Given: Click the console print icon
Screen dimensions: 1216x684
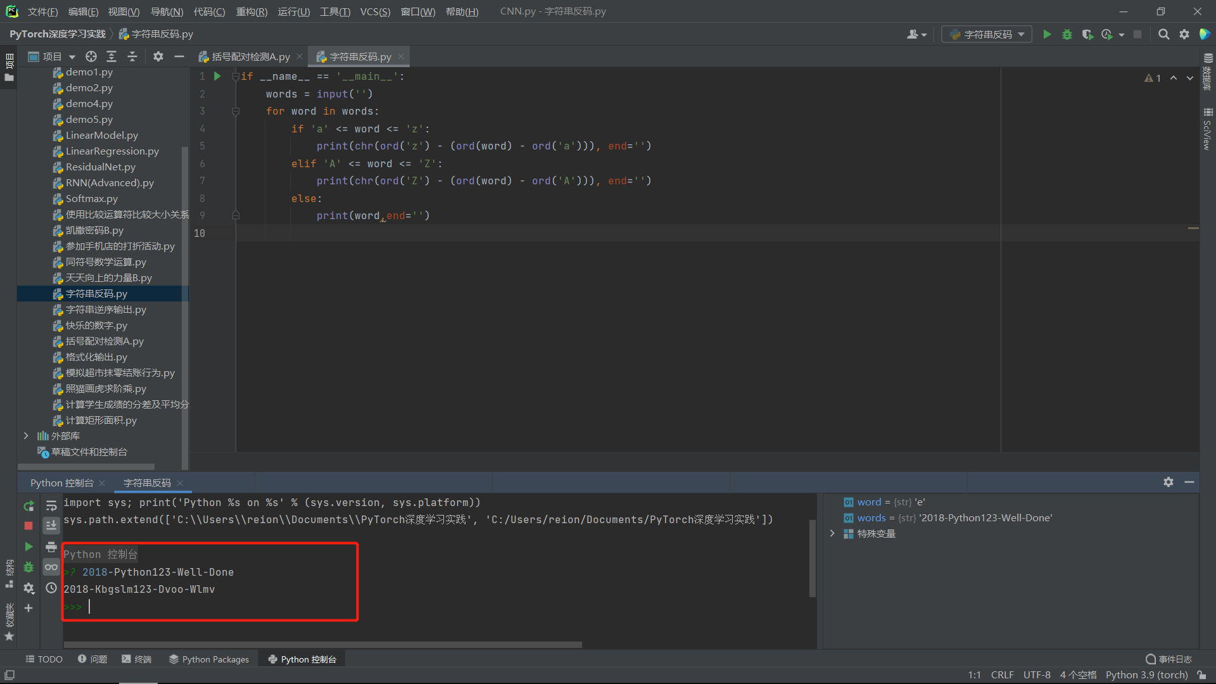Looking at the screenshot, I should point(51,547).
